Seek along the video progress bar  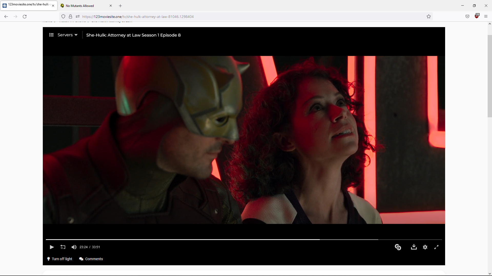244,239
